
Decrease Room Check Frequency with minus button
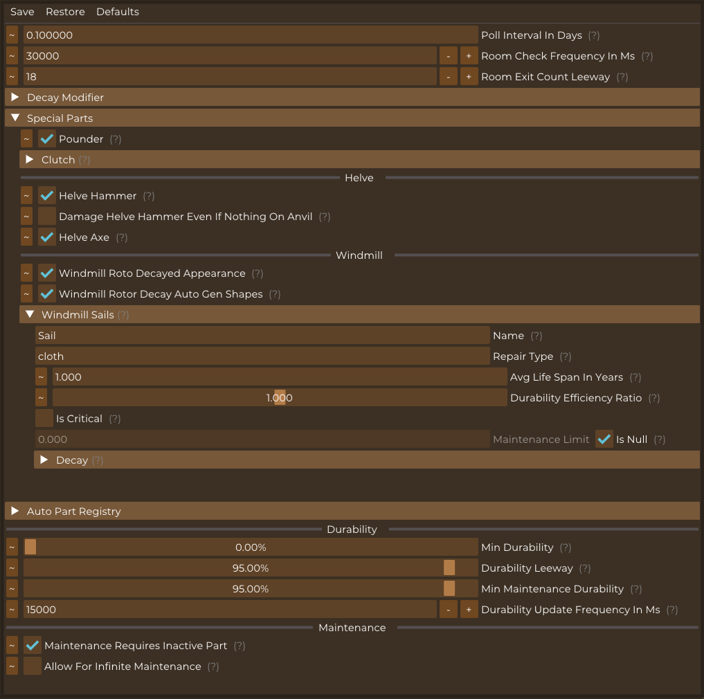[448, 55]
